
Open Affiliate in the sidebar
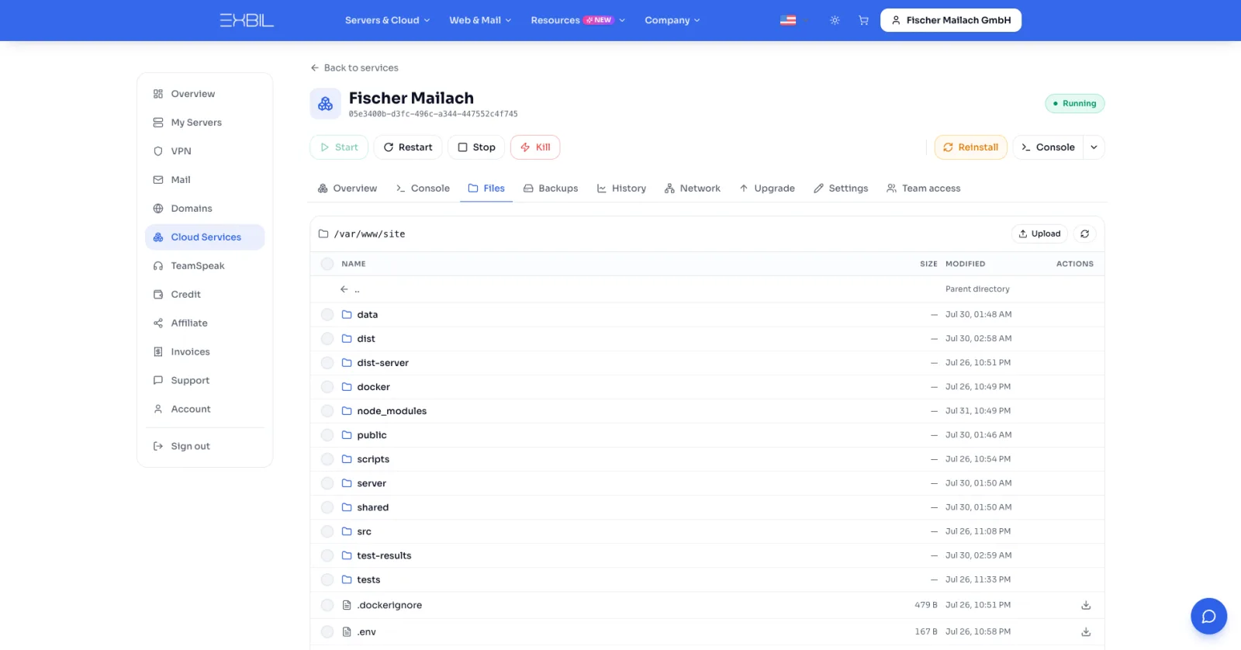205,323
